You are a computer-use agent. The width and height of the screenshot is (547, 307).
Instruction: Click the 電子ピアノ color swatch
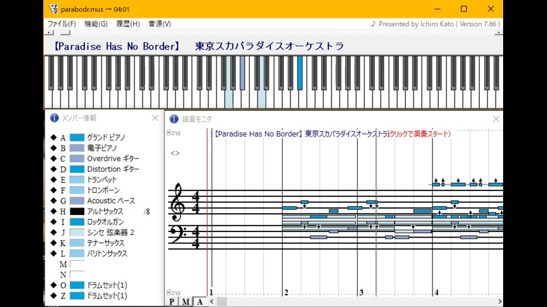tap(77, 148)
